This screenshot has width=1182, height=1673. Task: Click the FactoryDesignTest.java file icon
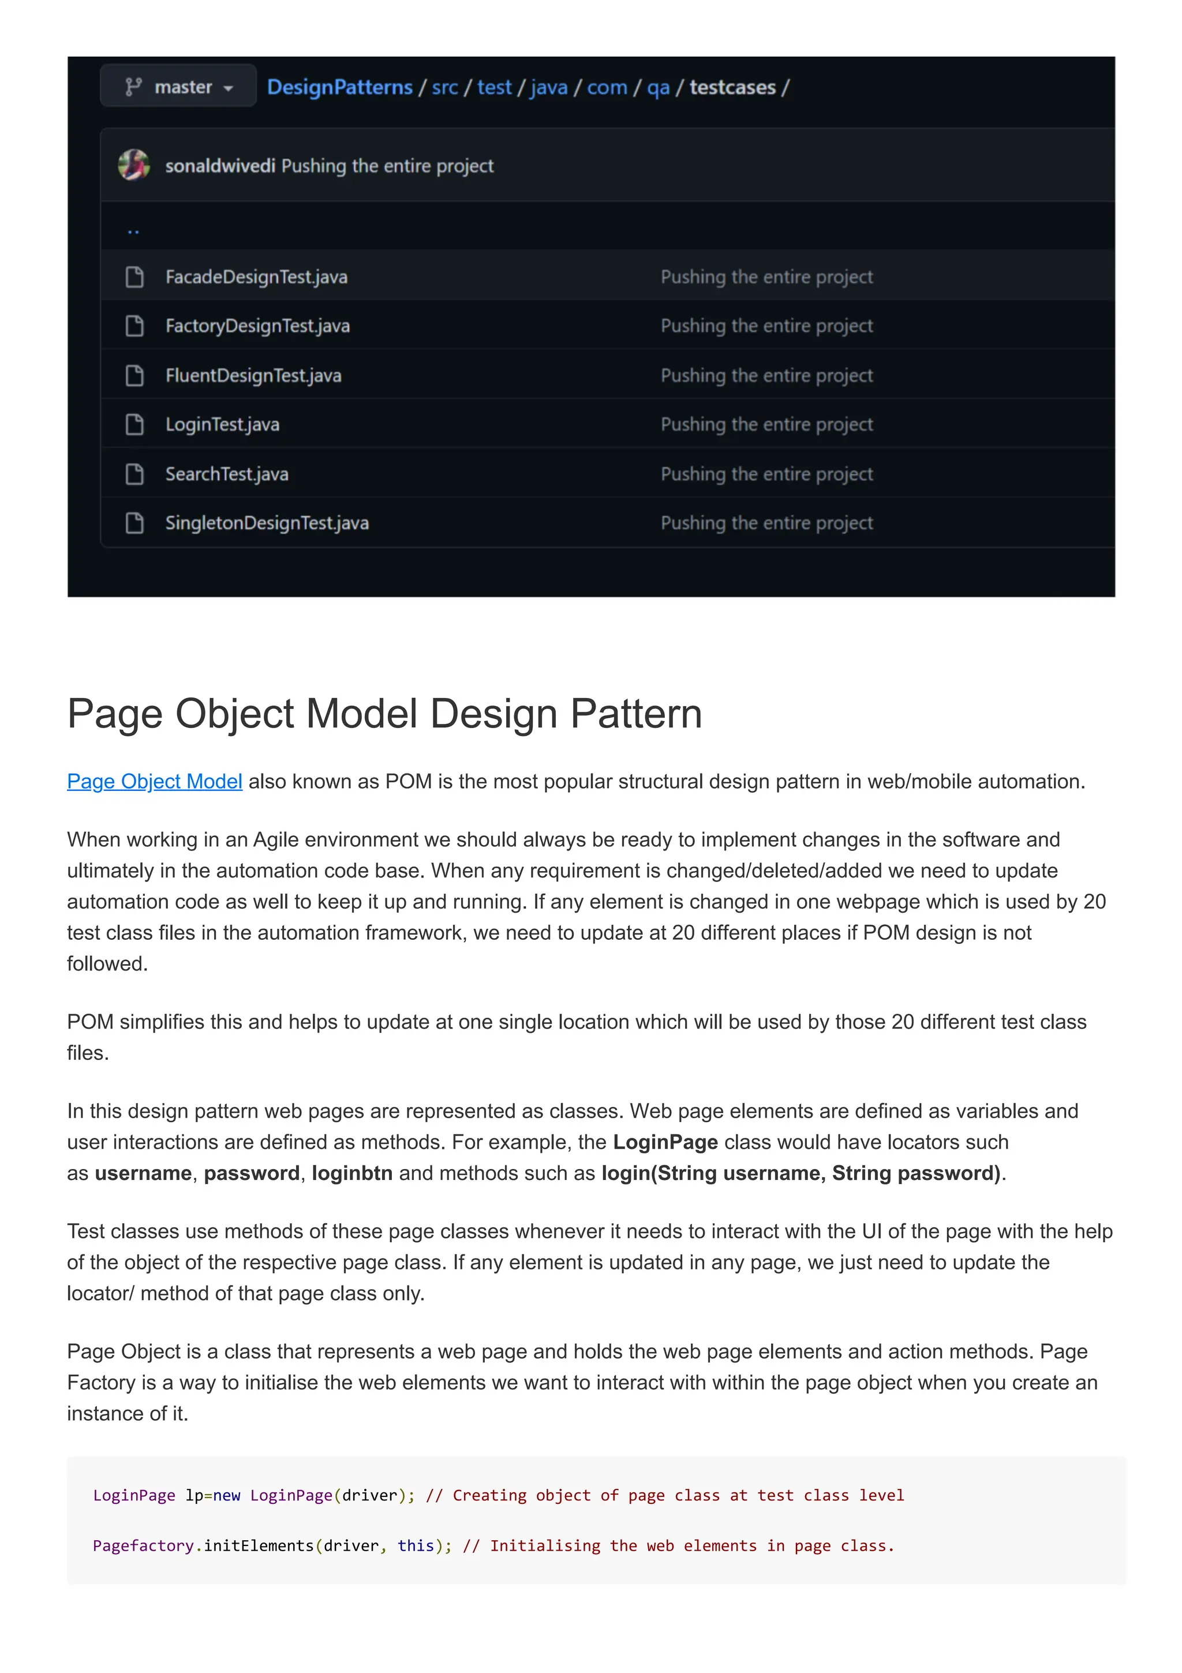[134, 326]
